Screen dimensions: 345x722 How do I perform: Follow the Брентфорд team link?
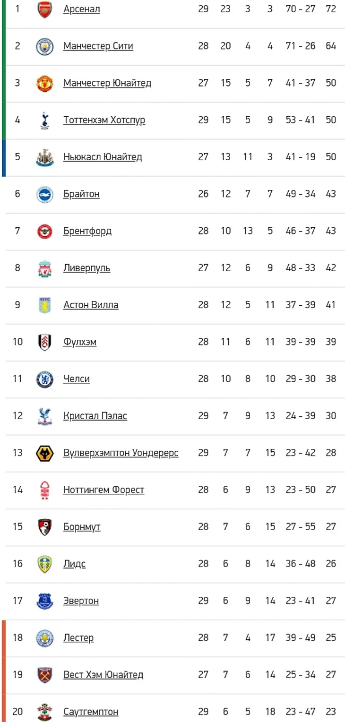coord(87,231)
